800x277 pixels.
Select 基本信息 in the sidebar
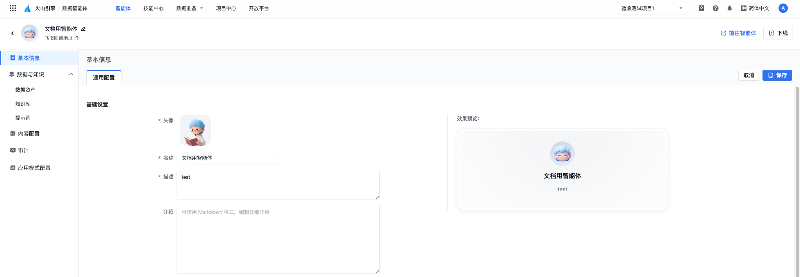coord(39,58)
